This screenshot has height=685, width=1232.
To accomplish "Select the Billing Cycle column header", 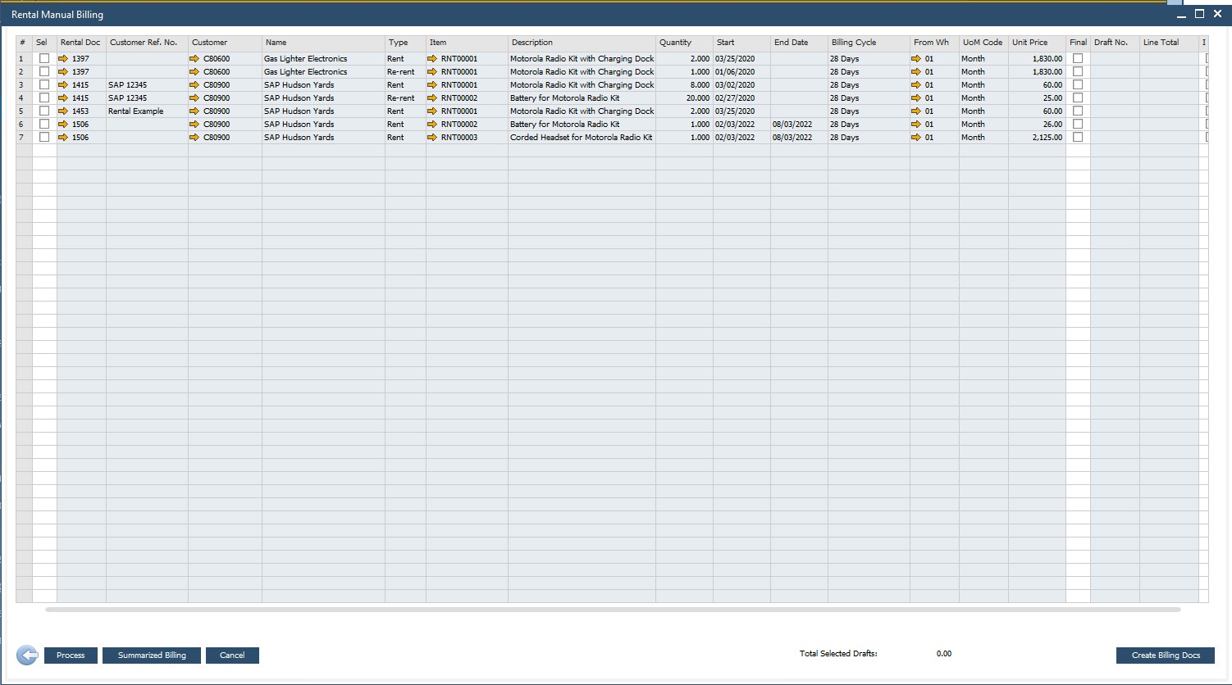I will (x=853, y=42).
